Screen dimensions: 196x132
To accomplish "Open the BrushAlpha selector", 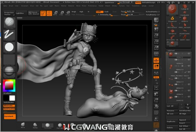I will pyautogui.click(x=9, y=48).
